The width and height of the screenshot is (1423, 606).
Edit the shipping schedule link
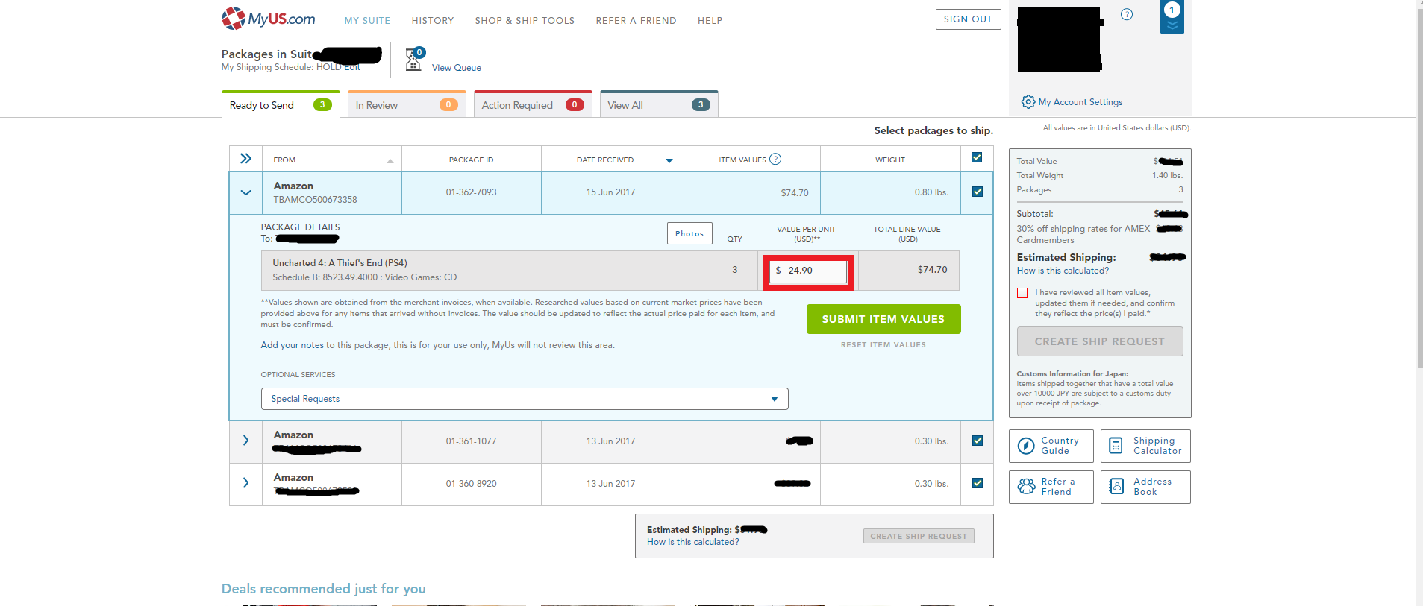coord(351,67)
